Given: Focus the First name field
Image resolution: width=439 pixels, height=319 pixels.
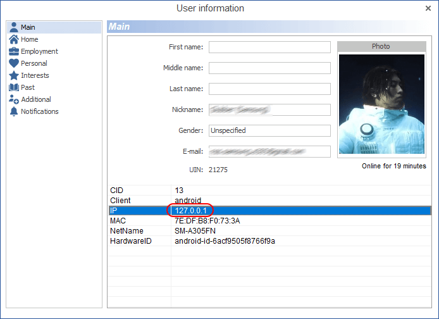Looking at the screenshot, I should (269, 47).
